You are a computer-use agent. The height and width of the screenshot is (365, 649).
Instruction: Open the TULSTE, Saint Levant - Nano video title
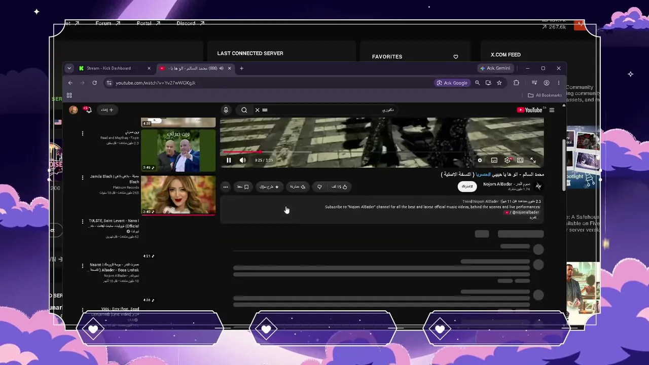click(114, 223)
